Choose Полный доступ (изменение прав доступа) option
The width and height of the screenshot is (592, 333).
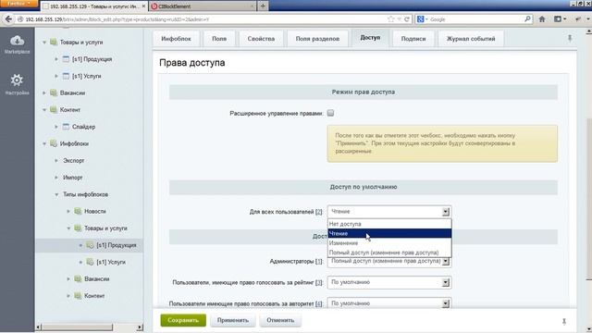point(389,253)
